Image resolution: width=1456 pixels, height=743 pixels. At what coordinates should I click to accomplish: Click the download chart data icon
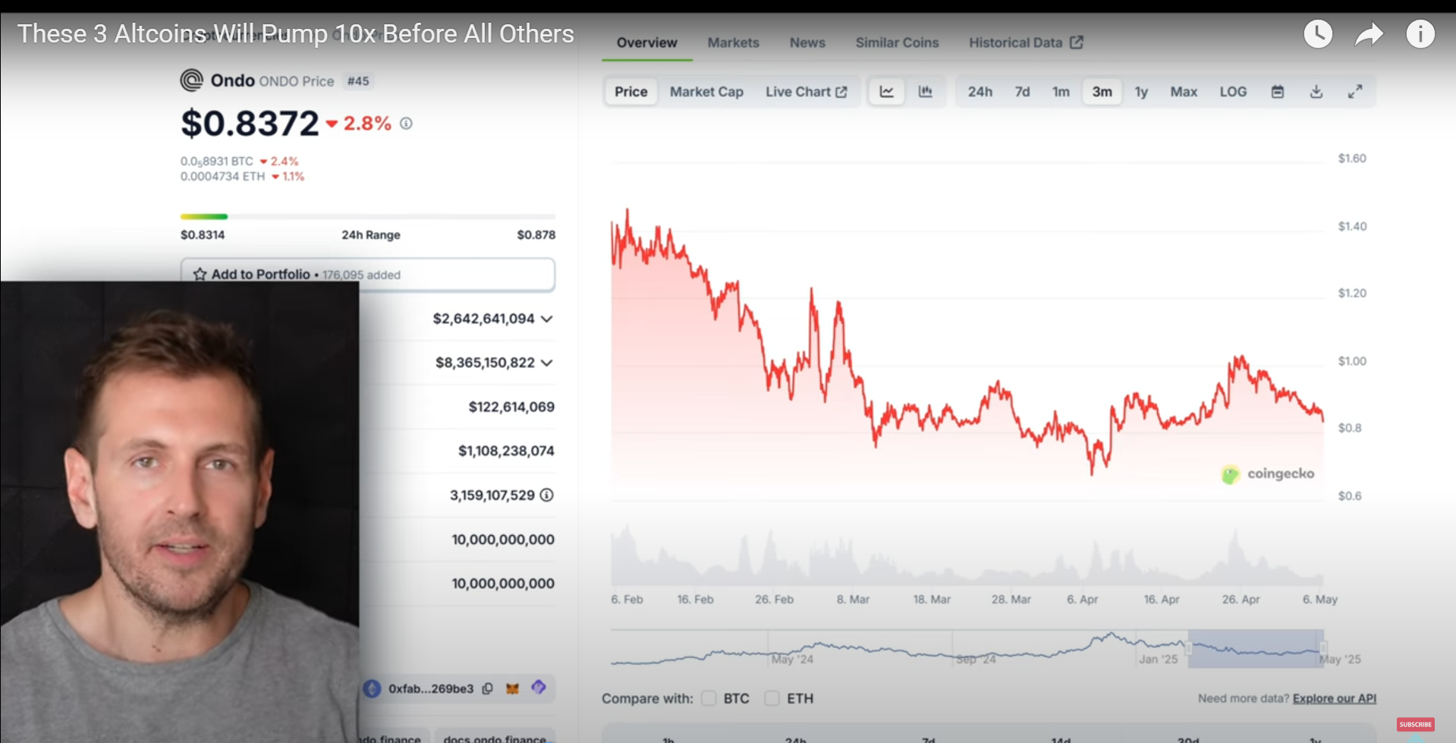pyautogui.click(x=1316, y=92)
